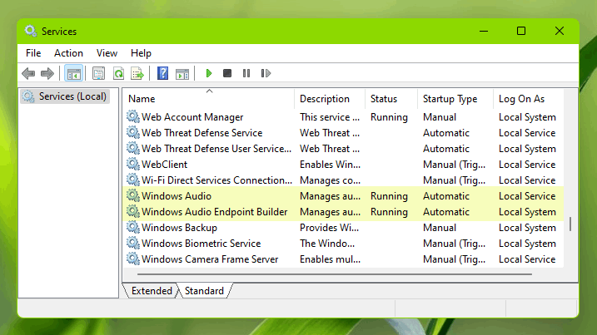Open the File menu
The width and height of the screenshot is (597, 335).
pos(33,53)
